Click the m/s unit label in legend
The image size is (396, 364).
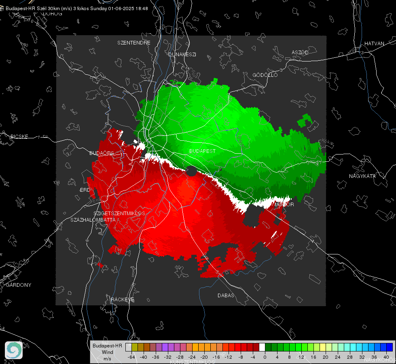pyautogui.click(x=107, y=359)
